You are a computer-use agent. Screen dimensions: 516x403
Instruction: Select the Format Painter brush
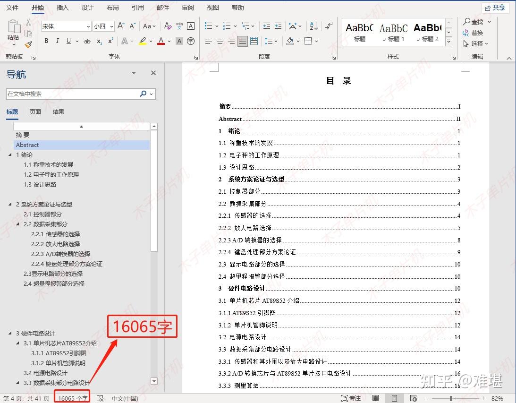pyautogui.click(x=28, y=44)
